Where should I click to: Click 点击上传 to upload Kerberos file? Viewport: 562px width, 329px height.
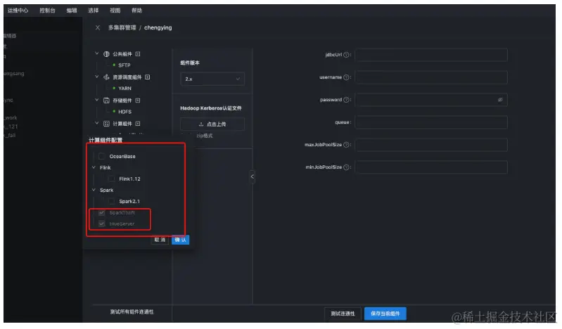coord(212,124)
